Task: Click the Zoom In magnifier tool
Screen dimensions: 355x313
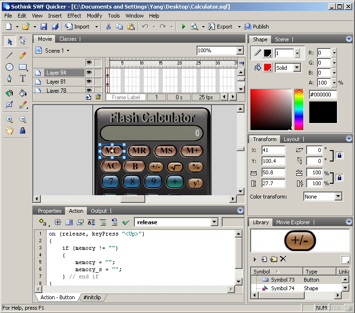Action: click(9, 119)
